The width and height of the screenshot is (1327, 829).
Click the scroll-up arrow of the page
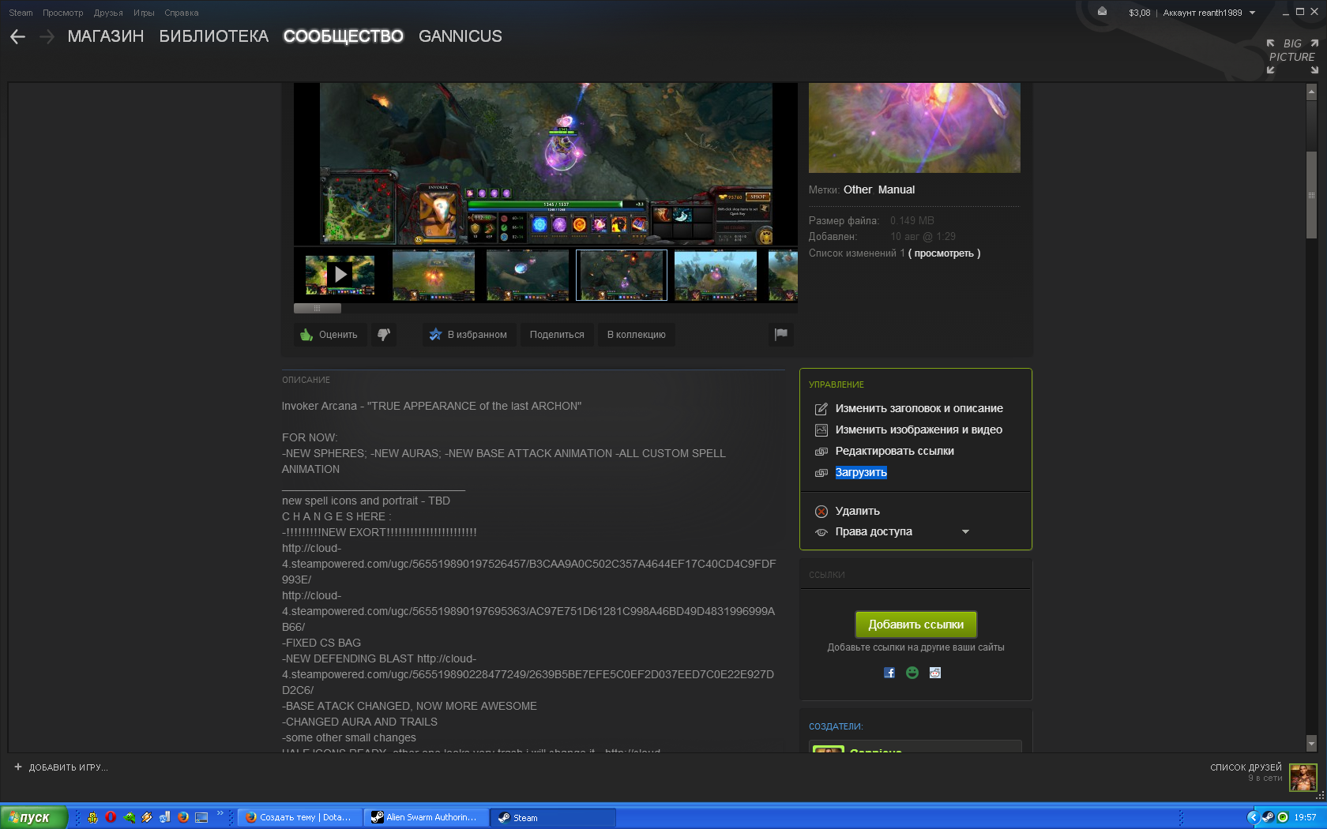pos(1311,92)
